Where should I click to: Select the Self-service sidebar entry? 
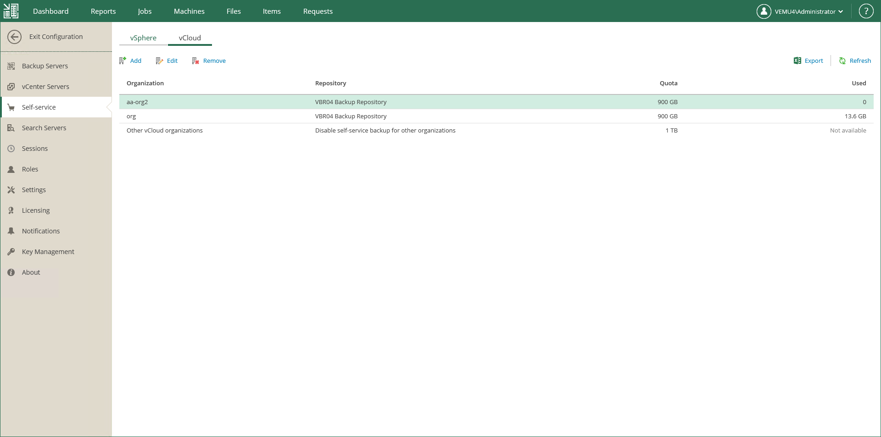coord(56,107)
